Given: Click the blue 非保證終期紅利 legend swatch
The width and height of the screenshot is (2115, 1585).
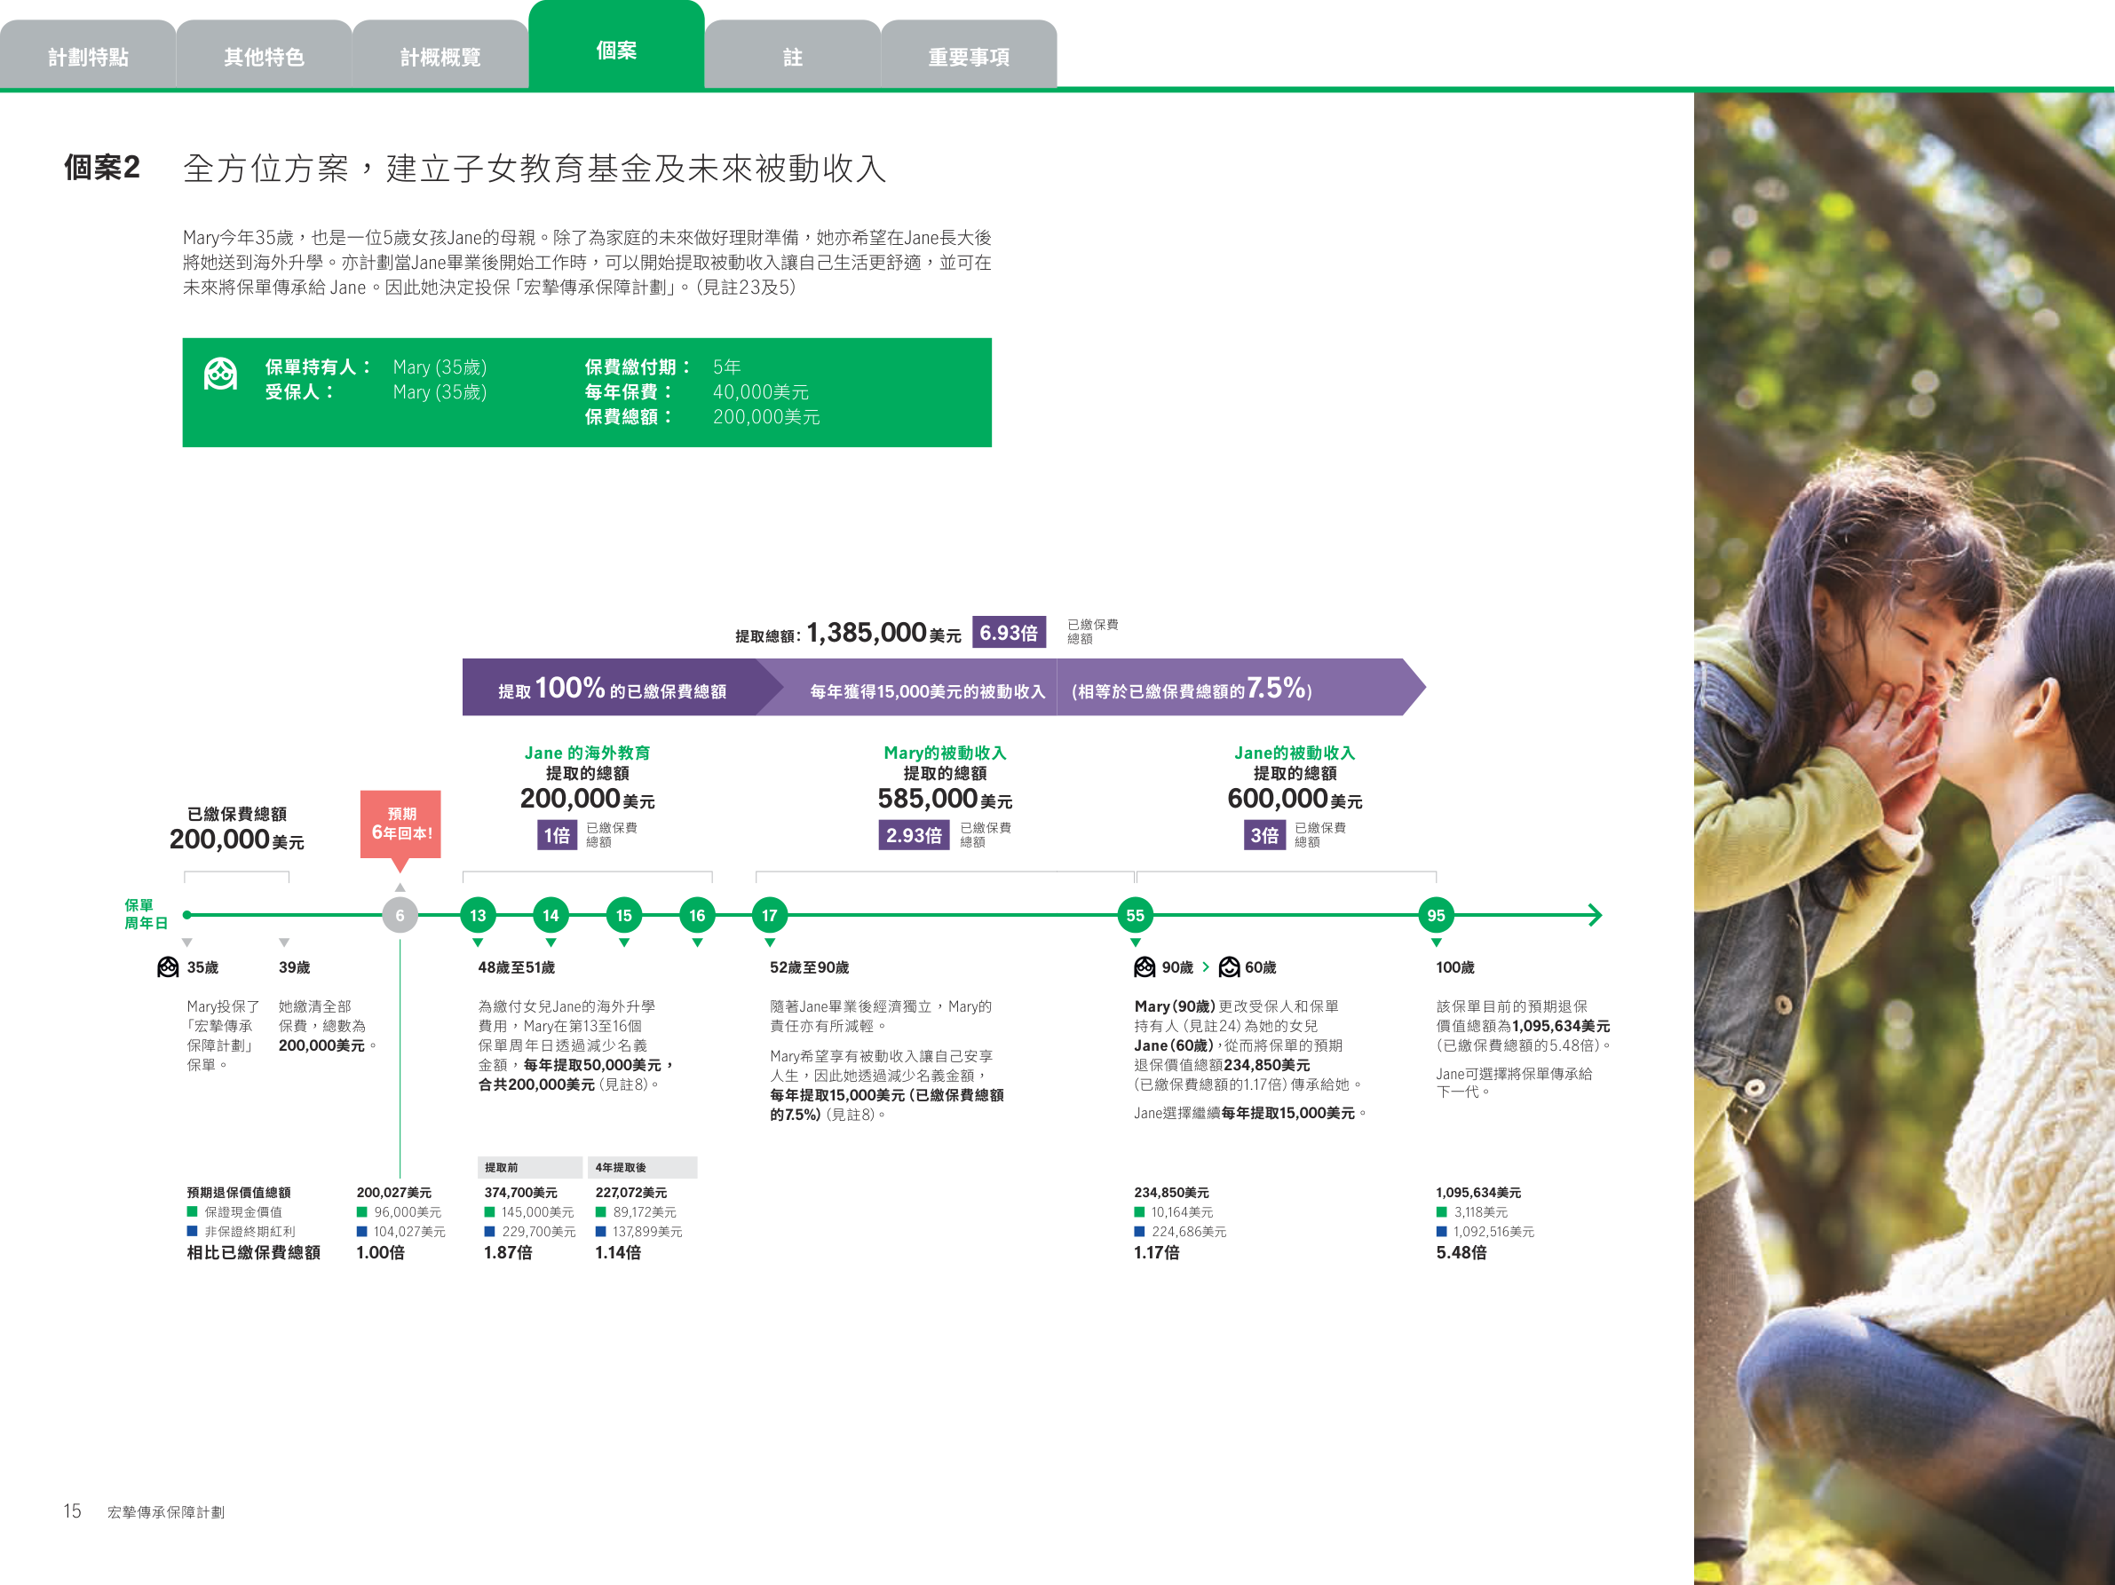Looking at the screenshot, I should pyautogui.click(x=192, y=1232).
